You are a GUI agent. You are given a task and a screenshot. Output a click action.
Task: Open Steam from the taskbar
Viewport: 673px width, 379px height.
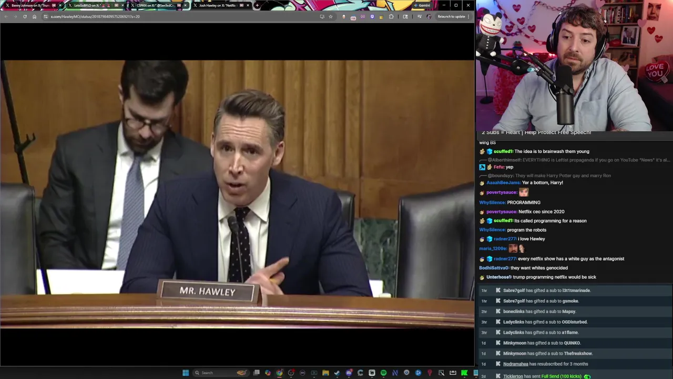337,373
